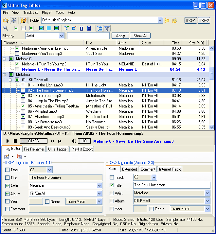Toggle the ID3v2 button in toolbar

pyautogui.click(x=204, y=20)
